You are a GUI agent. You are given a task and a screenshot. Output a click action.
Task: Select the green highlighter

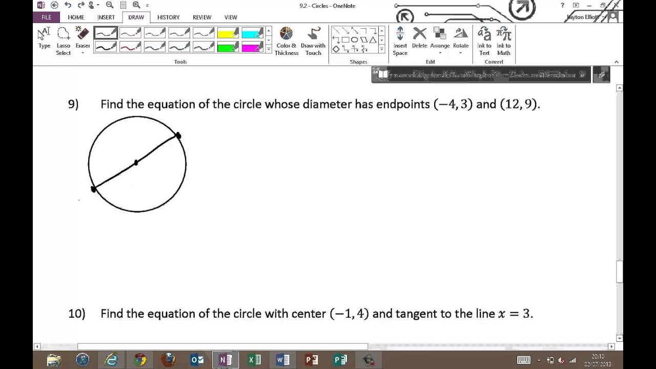point(228,47)
